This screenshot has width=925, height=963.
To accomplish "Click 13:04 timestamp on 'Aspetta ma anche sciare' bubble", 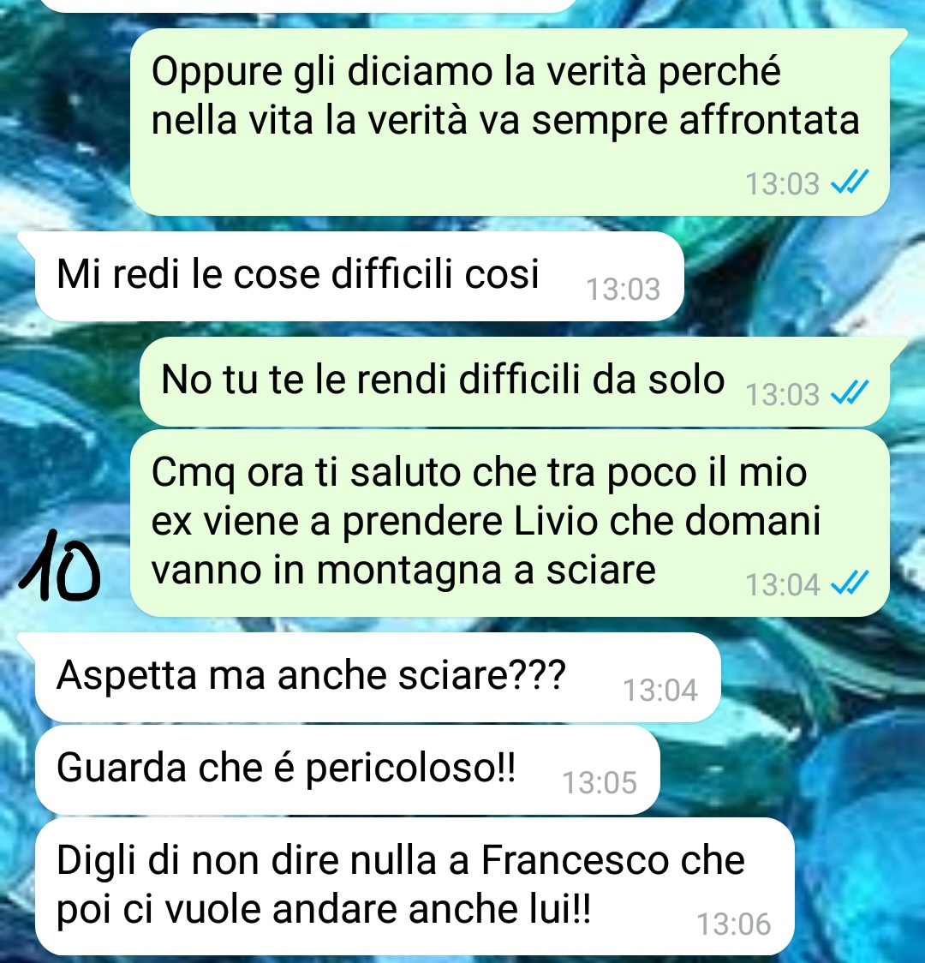I will point(660,691).
